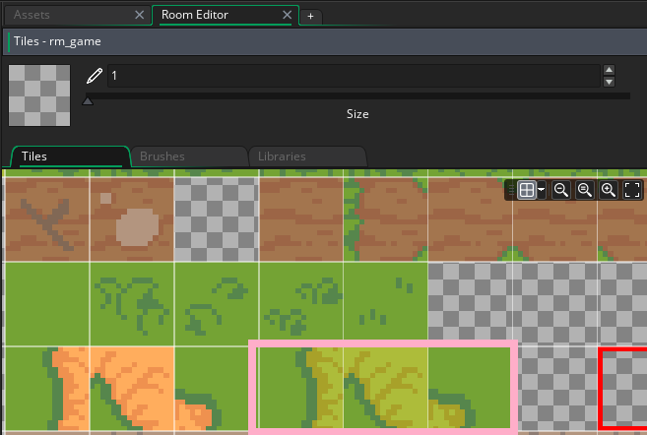Add a new workspace tab

[311, 17]
